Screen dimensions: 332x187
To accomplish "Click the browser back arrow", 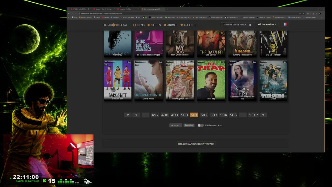I will (69, 14).
